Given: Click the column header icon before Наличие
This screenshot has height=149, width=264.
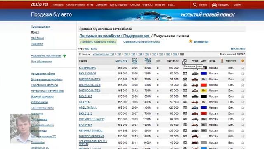Looking at the screenshot, I should tap(222, 60).
